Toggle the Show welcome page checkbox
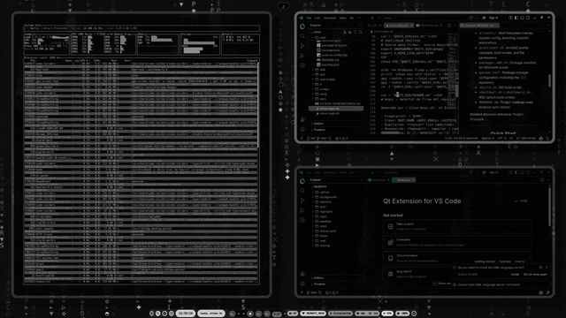Image resolution: width=566 pixels, height=318 pixels. point(434,284)
